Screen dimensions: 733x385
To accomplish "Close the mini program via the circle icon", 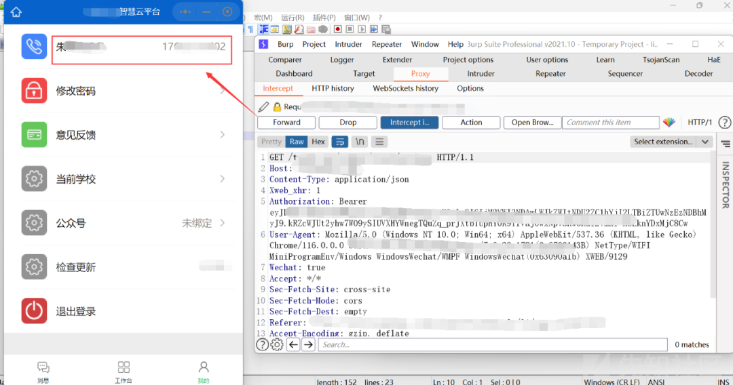I will coord(227,12).
